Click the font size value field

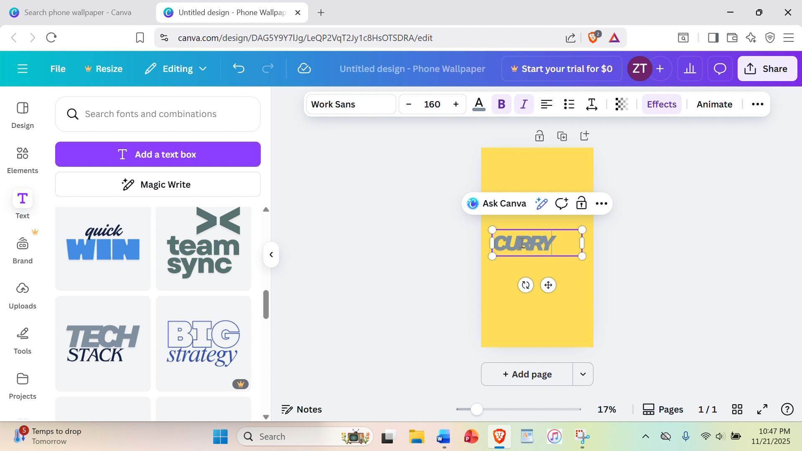[432, 104]
